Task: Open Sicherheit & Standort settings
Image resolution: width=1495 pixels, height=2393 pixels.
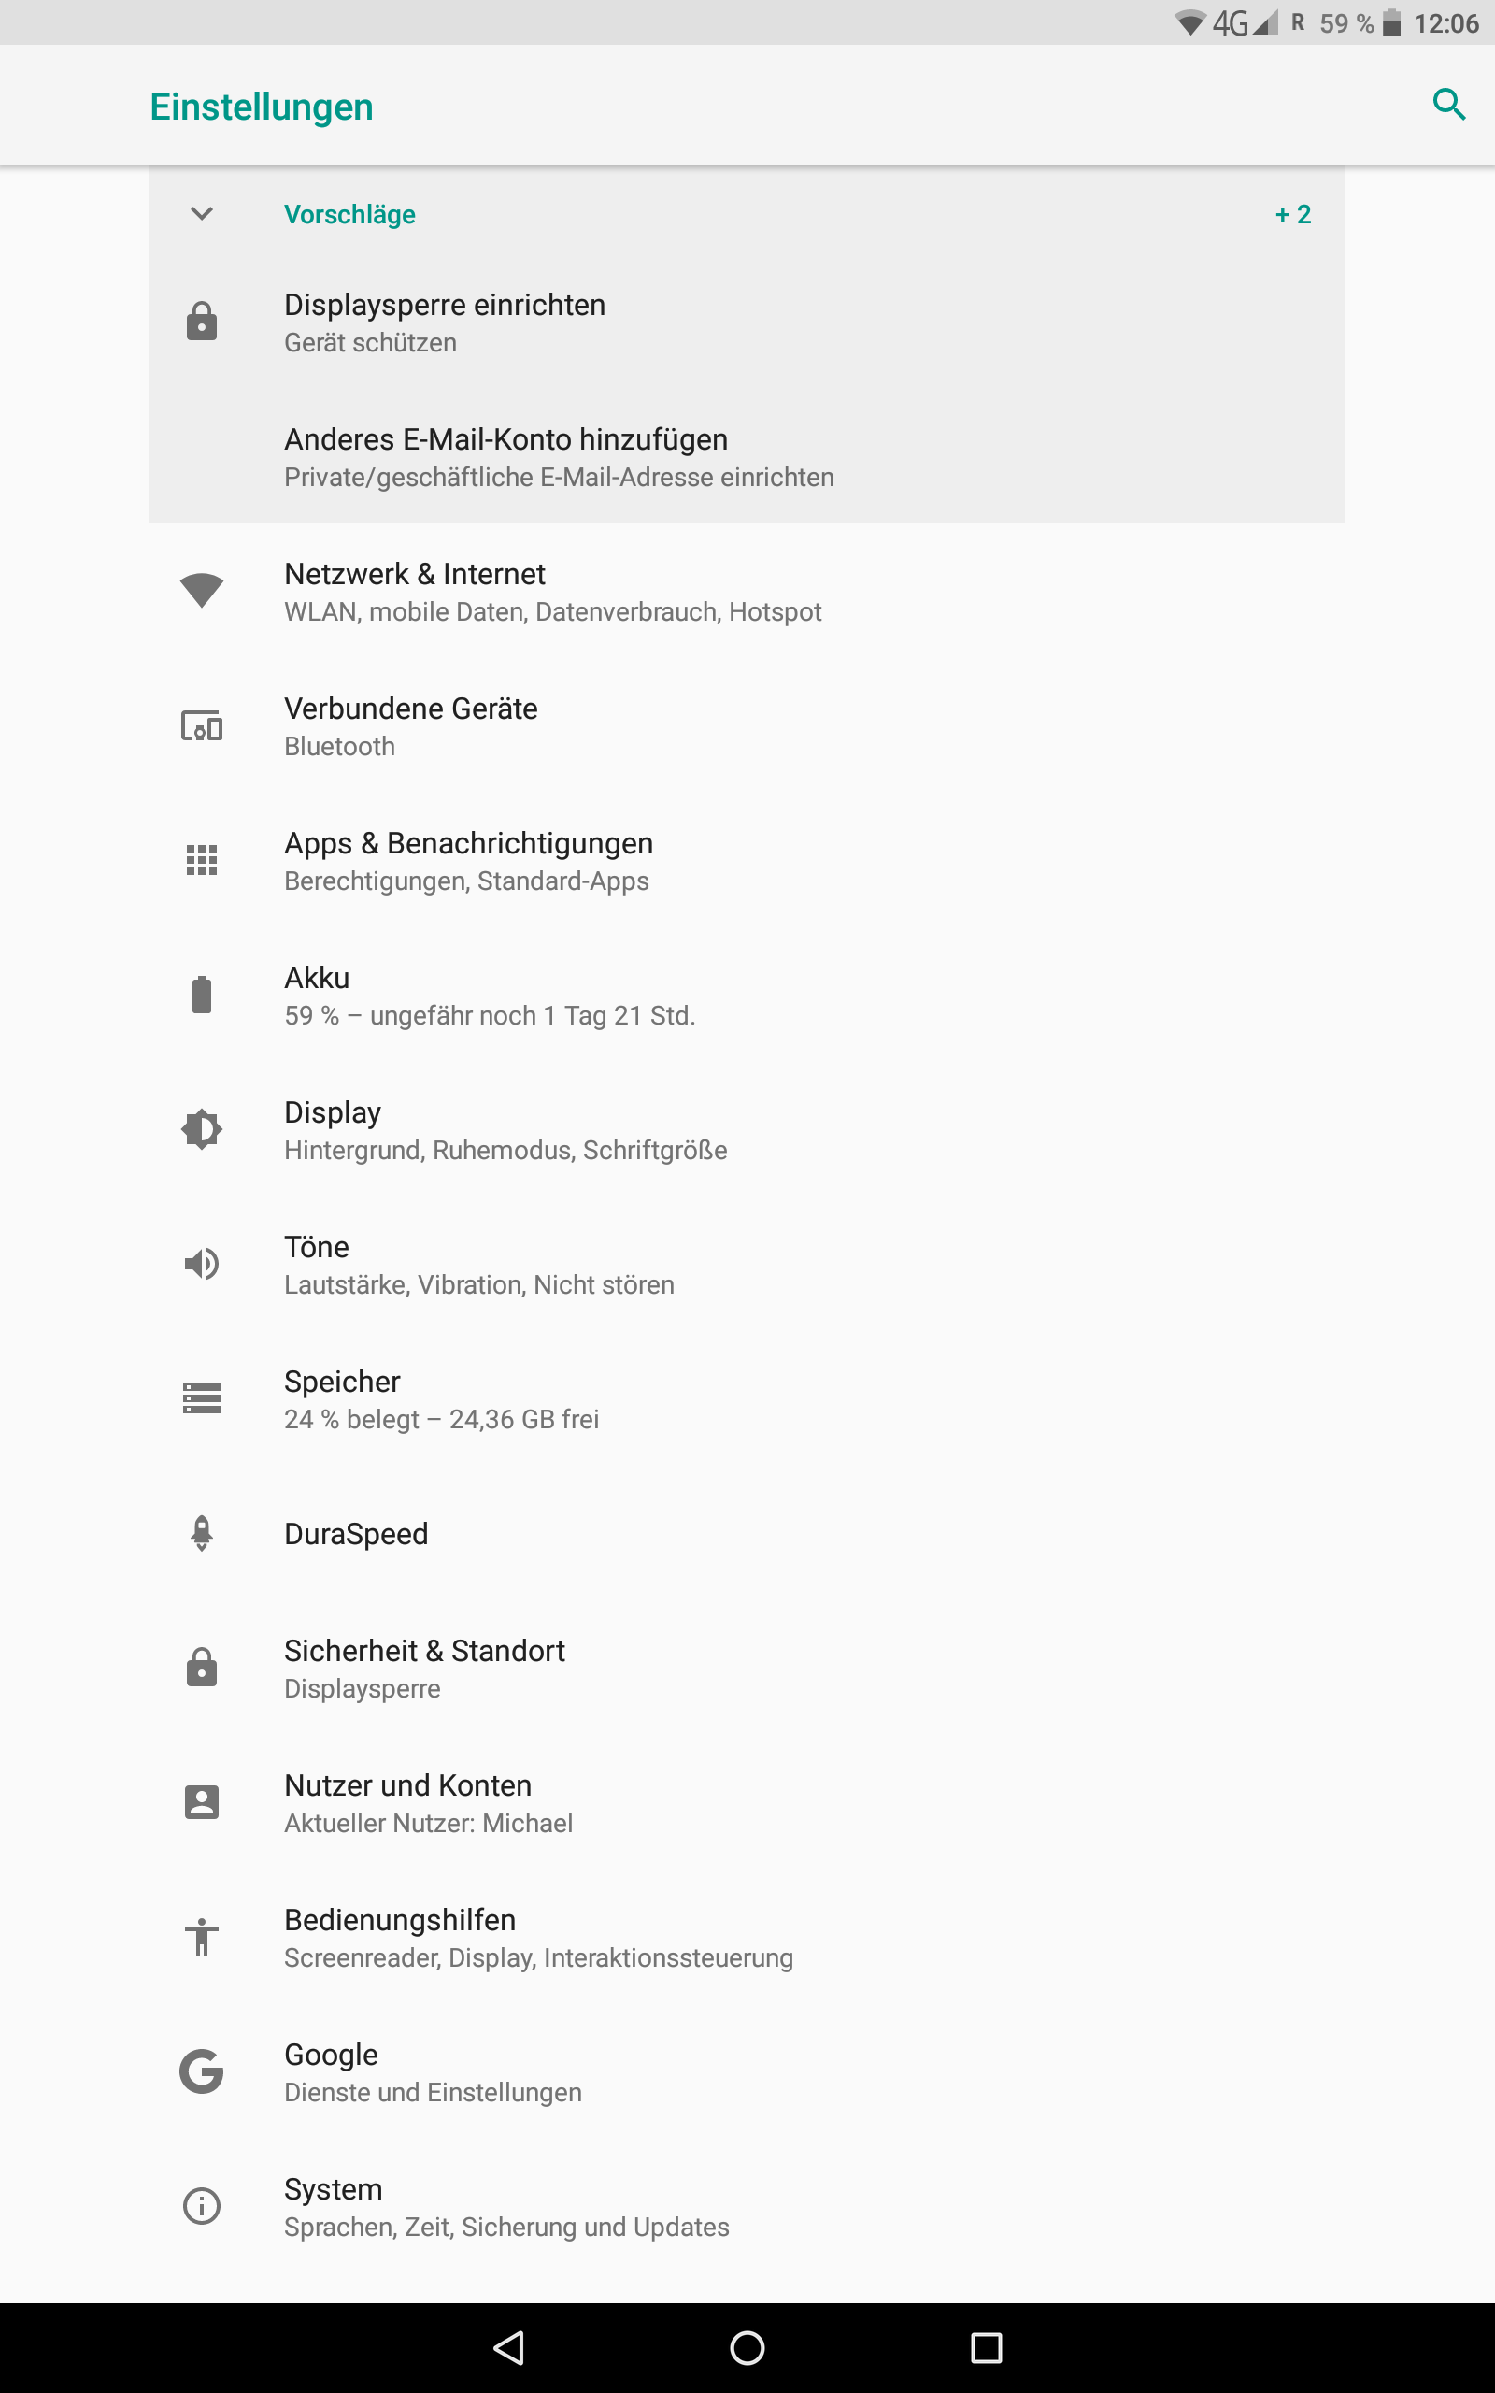Action: (424, 1668)
